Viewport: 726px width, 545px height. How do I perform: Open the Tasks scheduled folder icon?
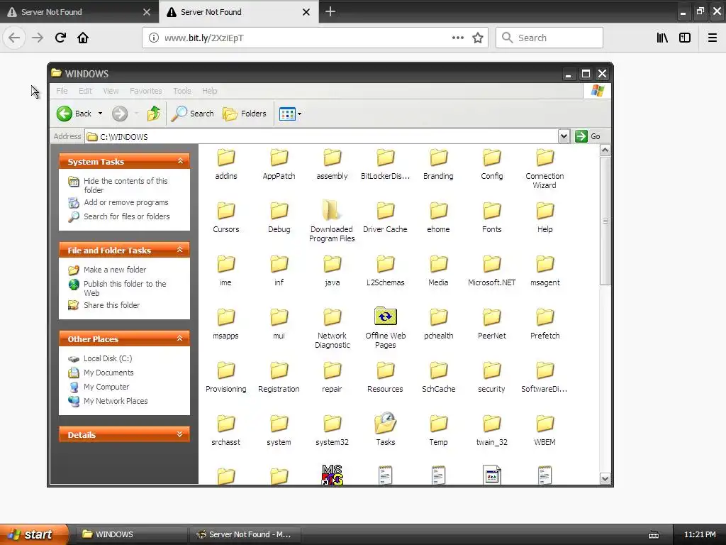(x=385, y=423)
